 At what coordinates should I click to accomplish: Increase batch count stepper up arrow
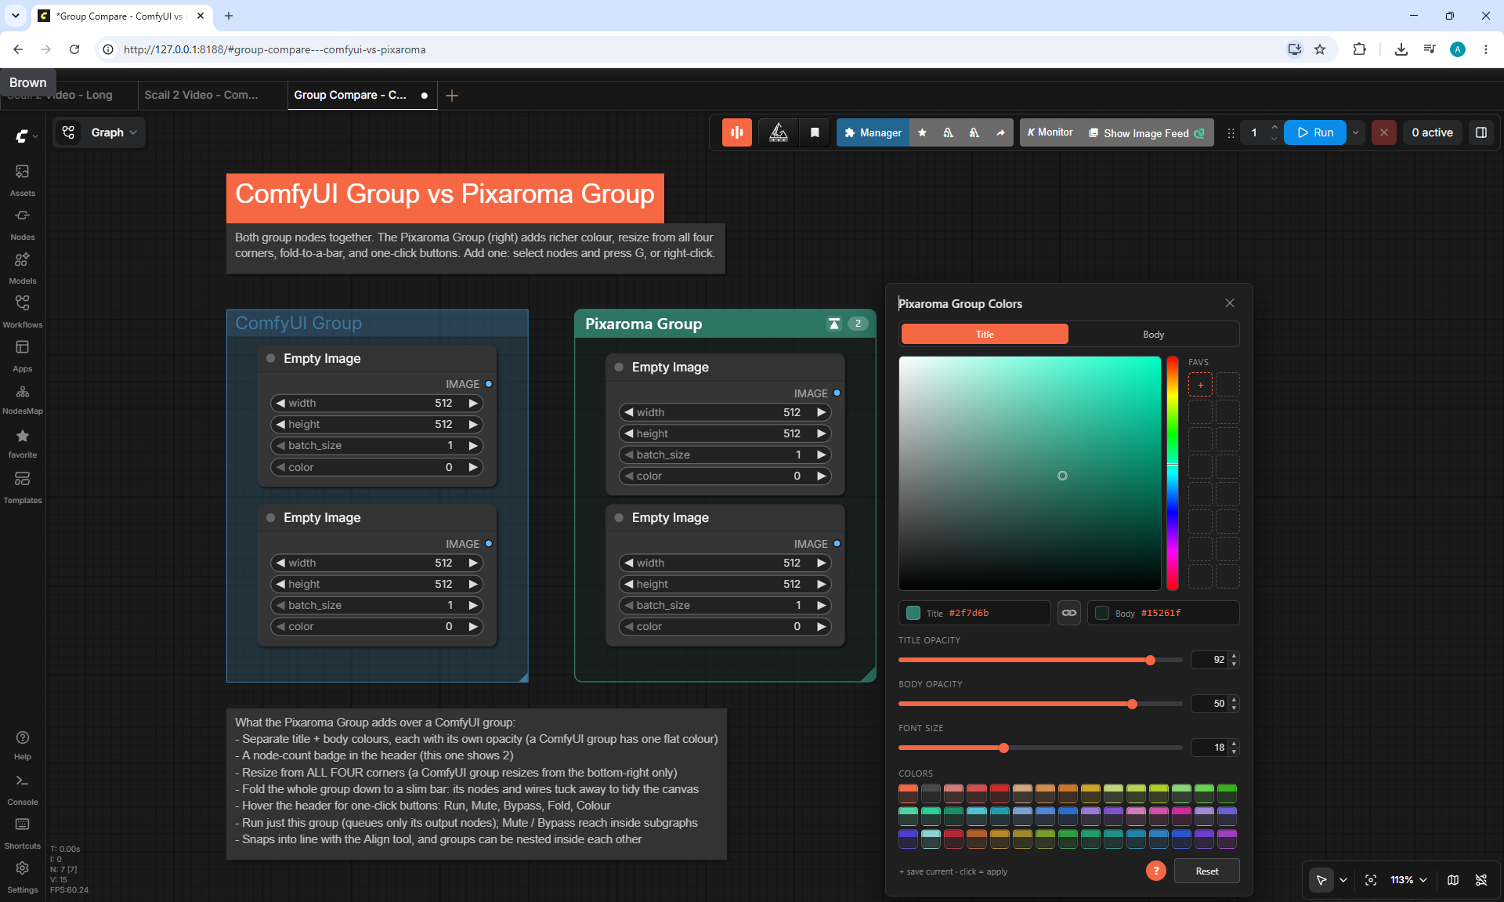coord(1274,127)
